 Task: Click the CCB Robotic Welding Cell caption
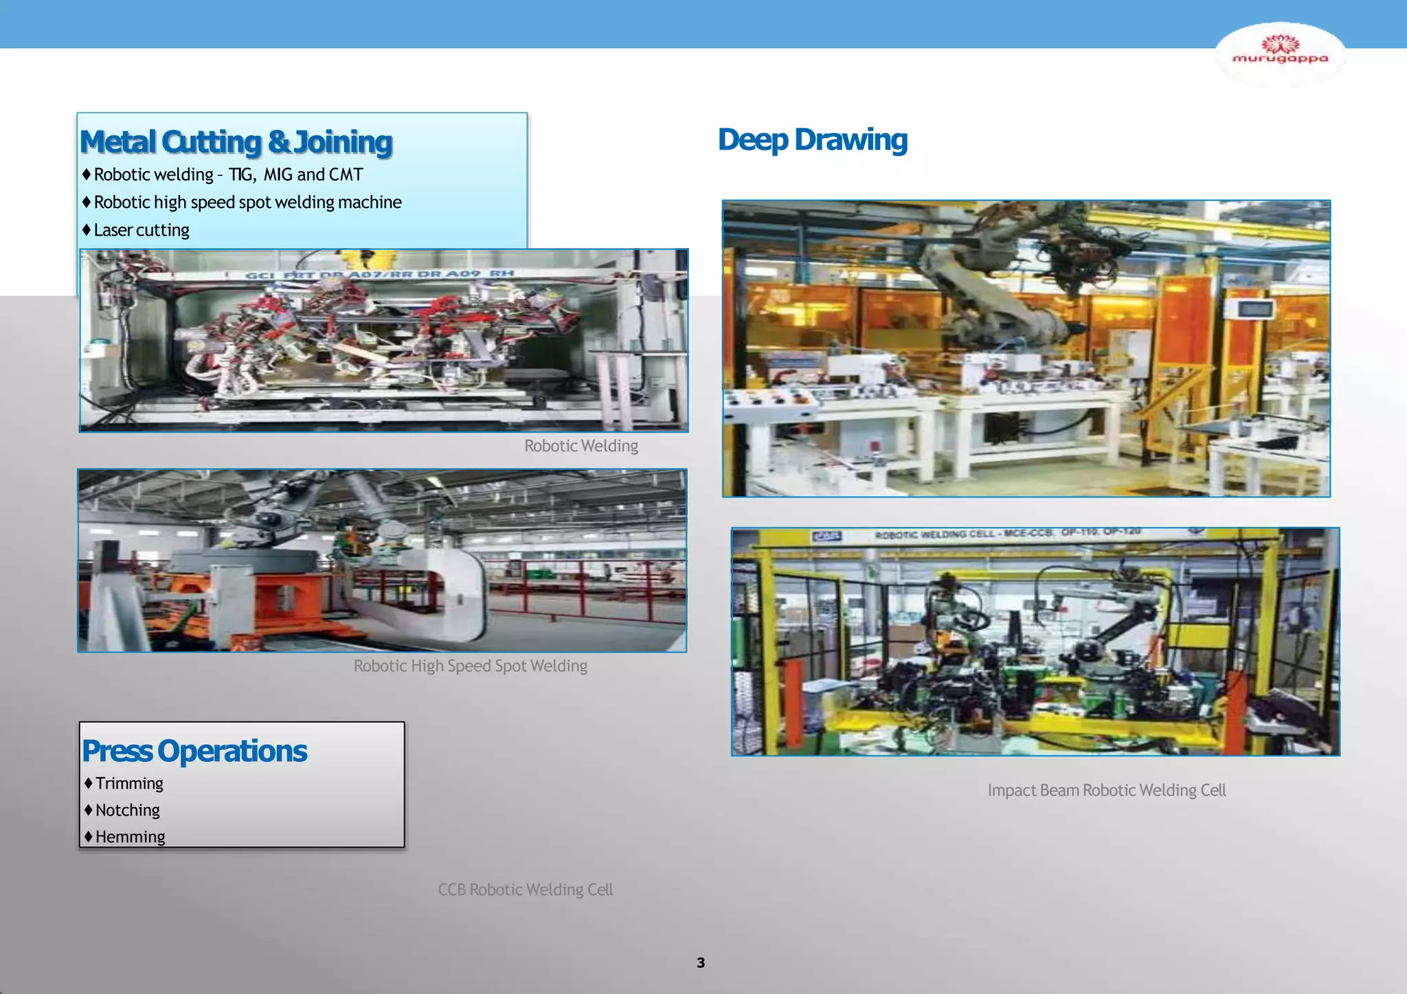525,890
